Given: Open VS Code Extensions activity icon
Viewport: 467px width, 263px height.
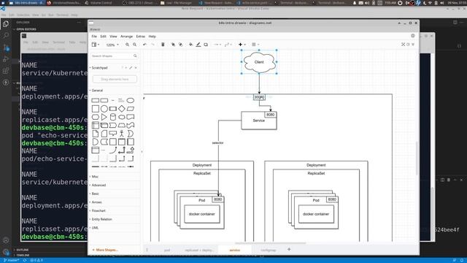Looking at the screenshot, I should (6, 71).
